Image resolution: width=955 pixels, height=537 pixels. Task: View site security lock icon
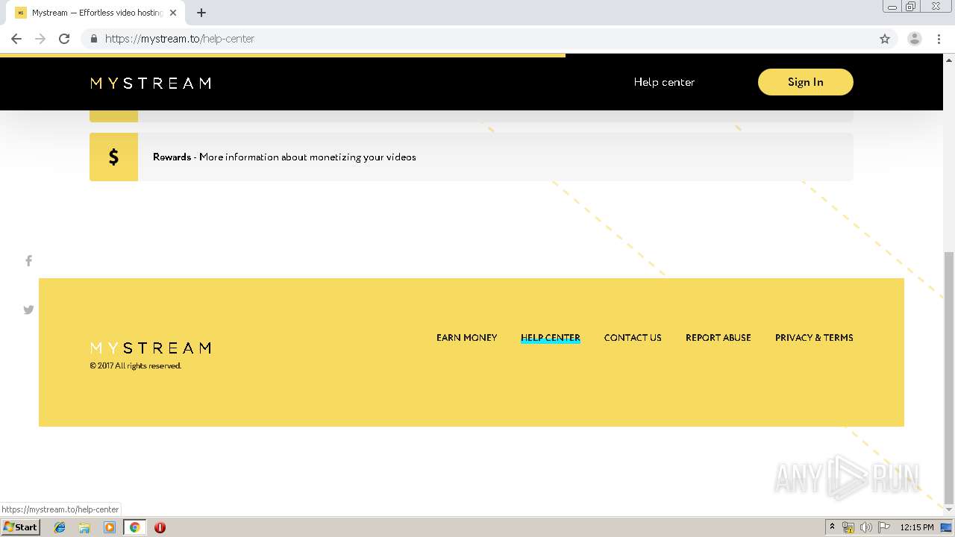point(93,39)
